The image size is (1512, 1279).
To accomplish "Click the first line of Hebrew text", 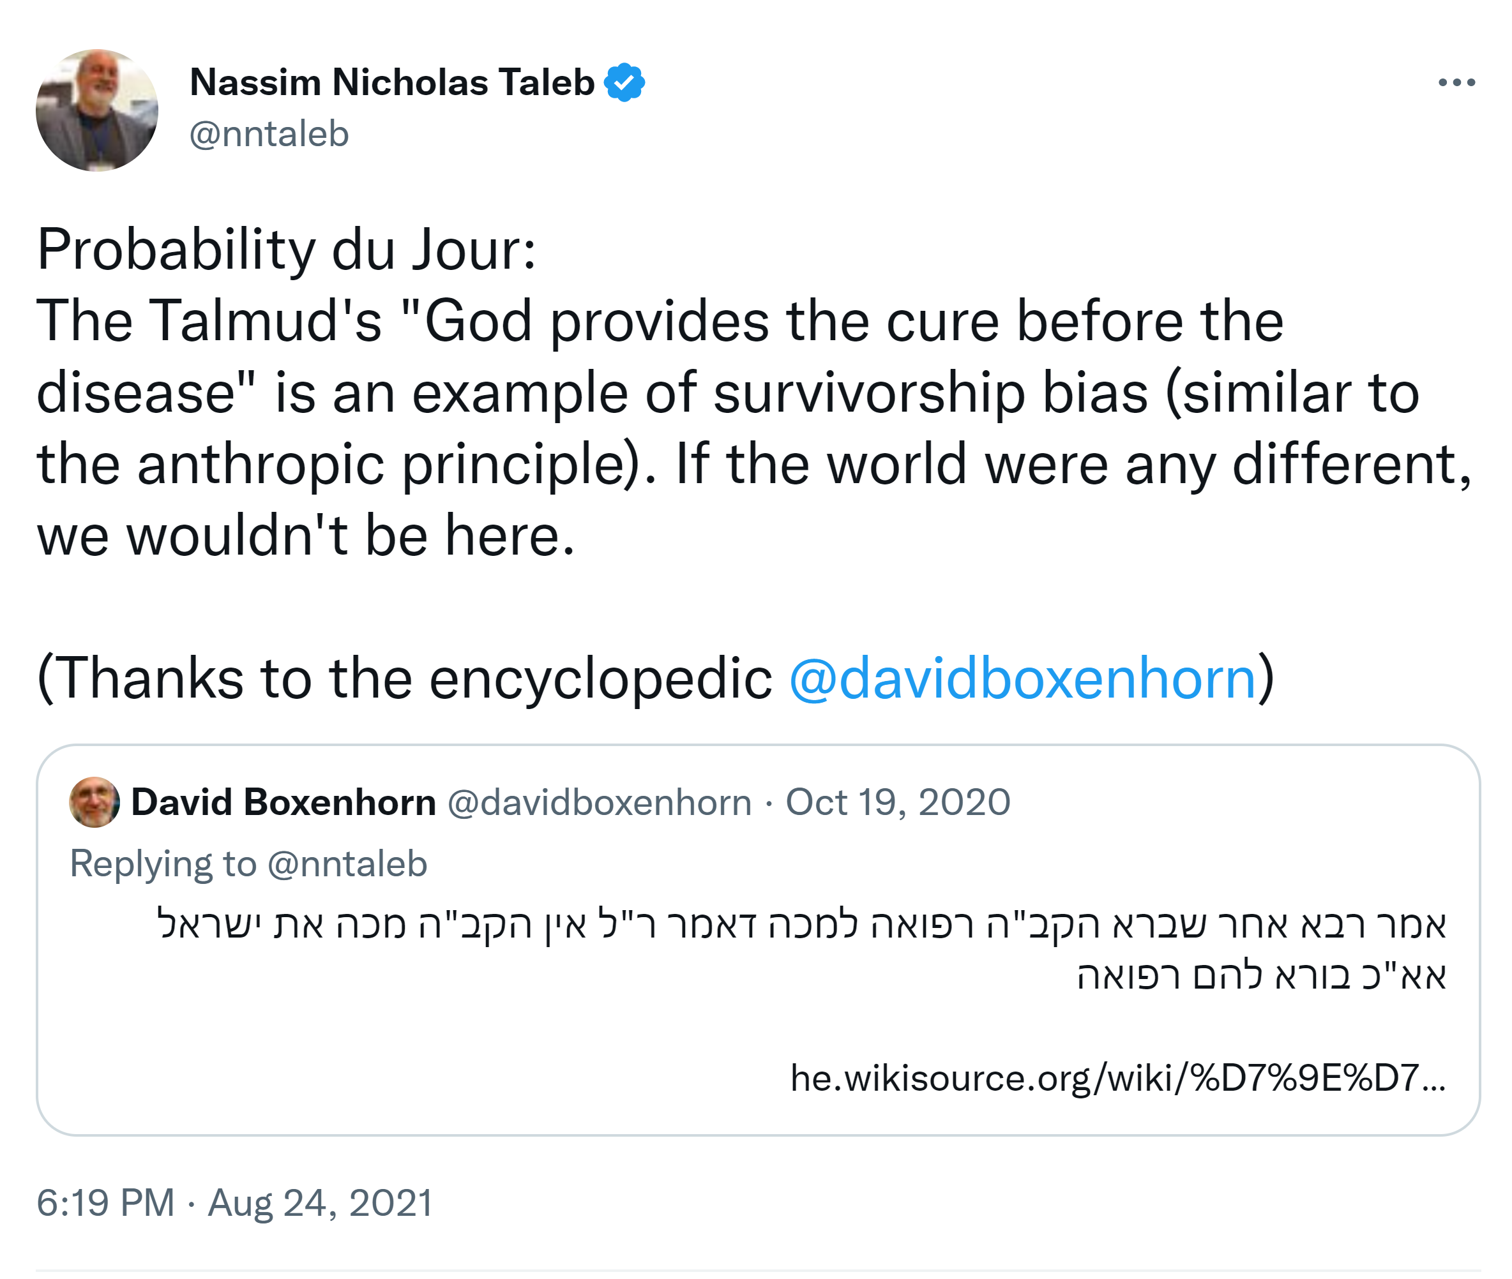I will pyautogui.click(x=801, y=924).
